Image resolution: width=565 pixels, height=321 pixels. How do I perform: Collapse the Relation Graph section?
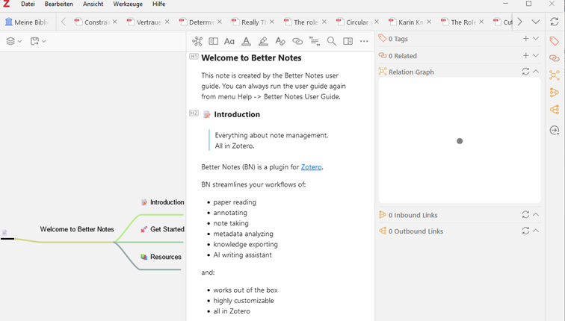(x=536, y=72)
